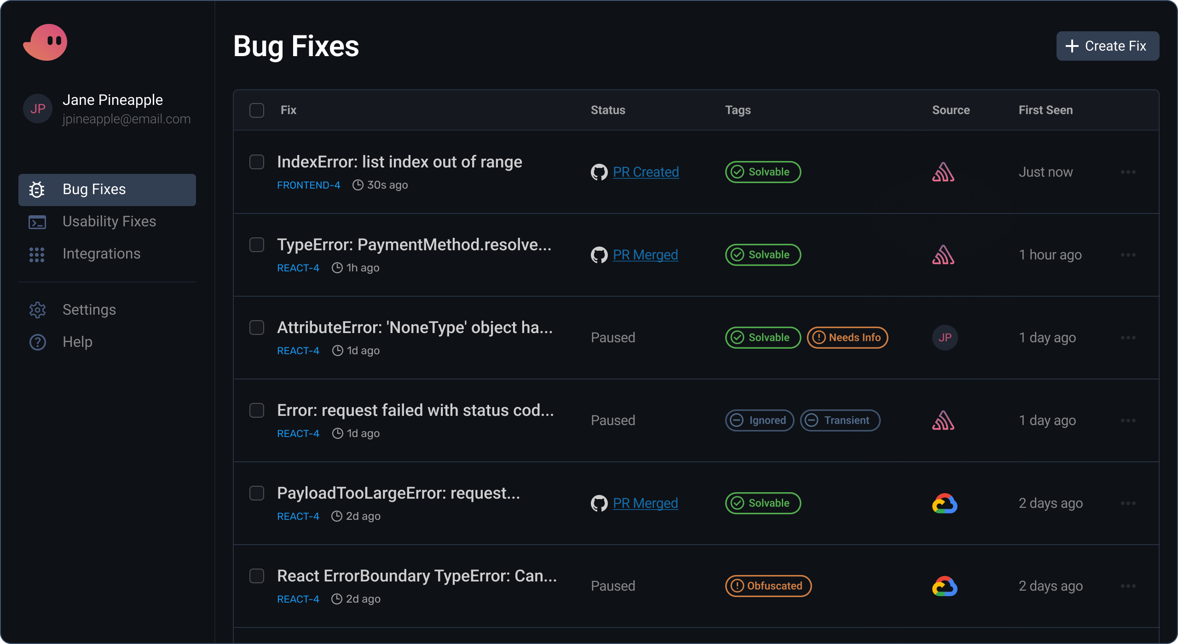Click Google Cloud icon on PayloadTooLargeError row
The height and width of the screenshot is (644, 1178).
944,503
